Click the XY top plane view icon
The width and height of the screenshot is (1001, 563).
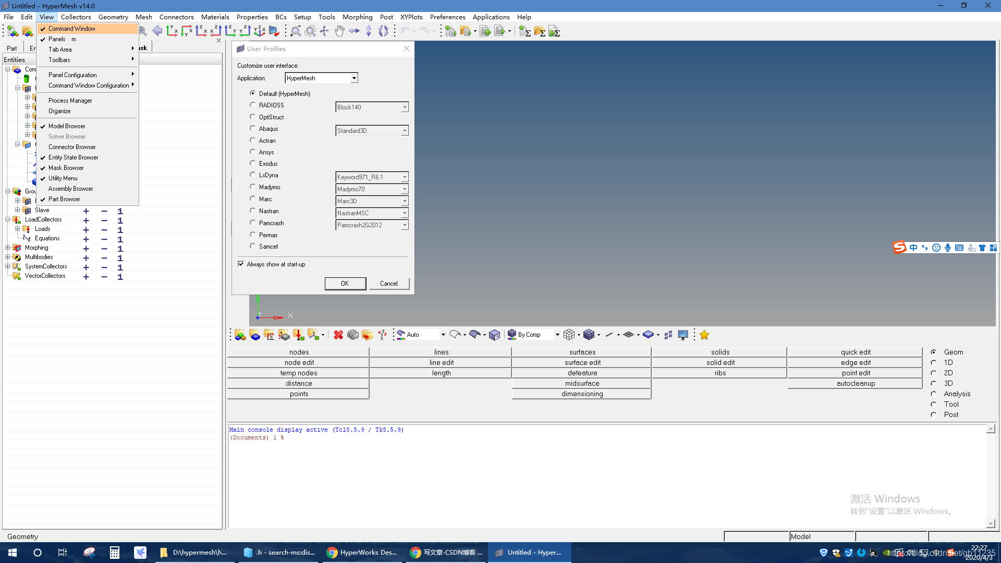(173, 31)
